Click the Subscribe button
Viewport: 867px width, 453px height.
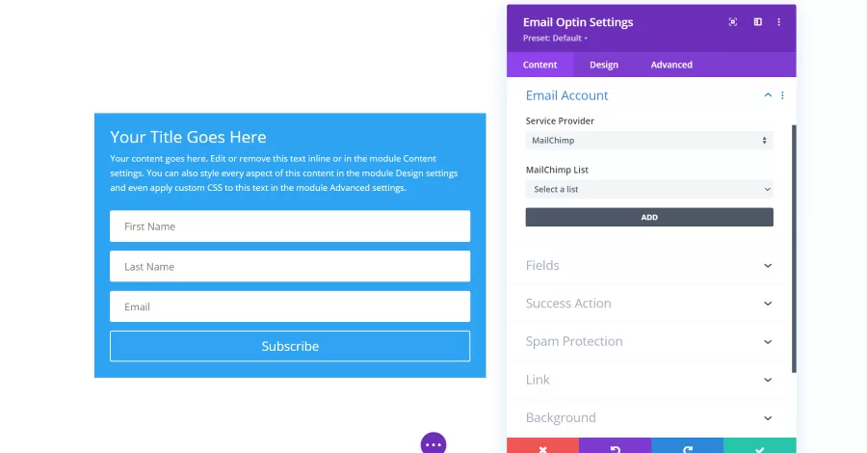tap(290, 346)
